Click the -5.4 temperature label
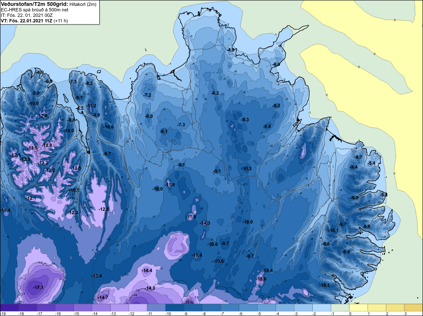 pos(371,163)
